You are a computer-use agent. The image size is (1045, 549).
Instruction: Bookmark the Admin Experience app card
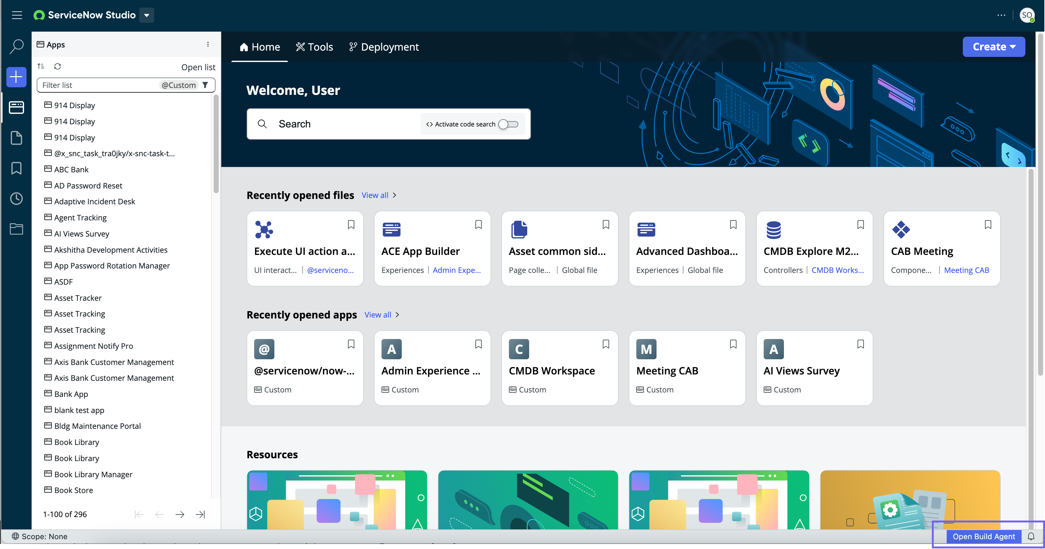[478, 344]
